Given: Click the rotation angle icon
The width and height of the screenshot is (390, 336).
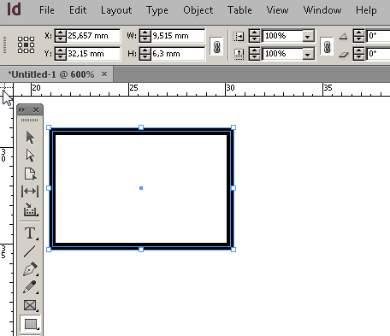Looking at the screenshot, I should pos(343,36).
